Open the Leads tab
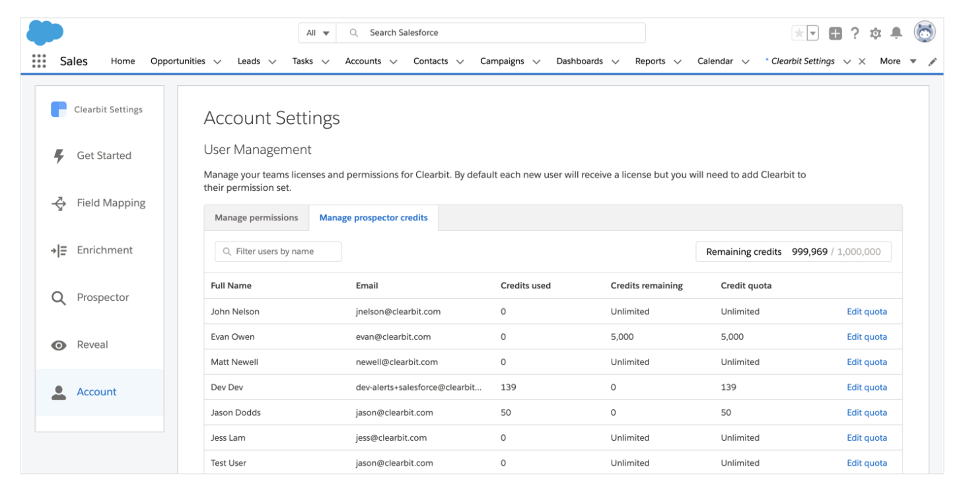The image size is (955, 491). point(249,61)
